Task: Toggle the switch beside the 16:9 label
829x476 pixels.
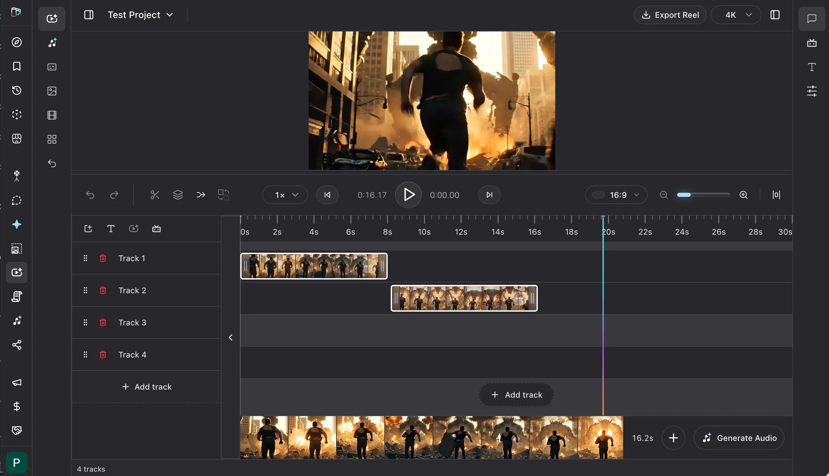Action: coord(598,195)
